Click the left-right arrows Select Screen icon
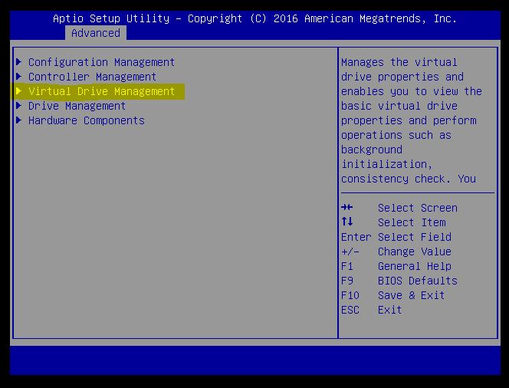The width and height of the screenshot is (509, 388). (347, 207)
